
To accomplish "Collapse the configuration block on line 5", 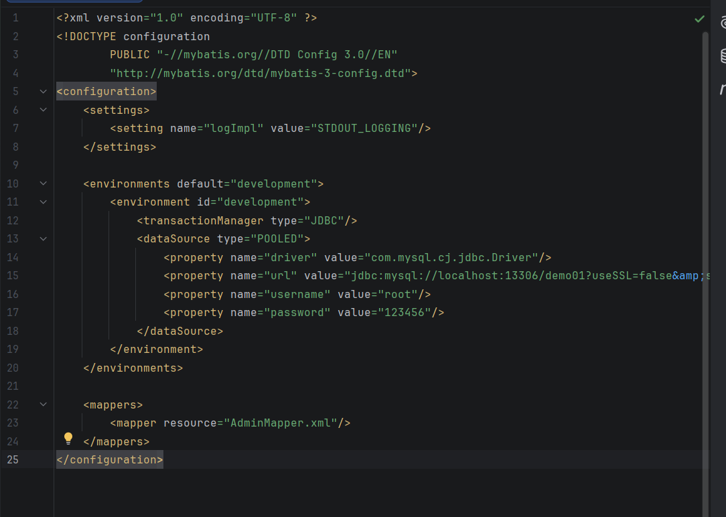I will pyautogui.click(x=43, y=92).
